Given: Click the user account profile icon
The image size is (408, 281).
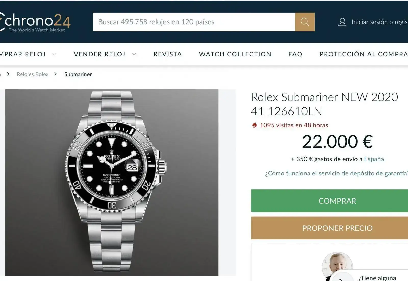Looking at the screenshot, I should point(342,22).
